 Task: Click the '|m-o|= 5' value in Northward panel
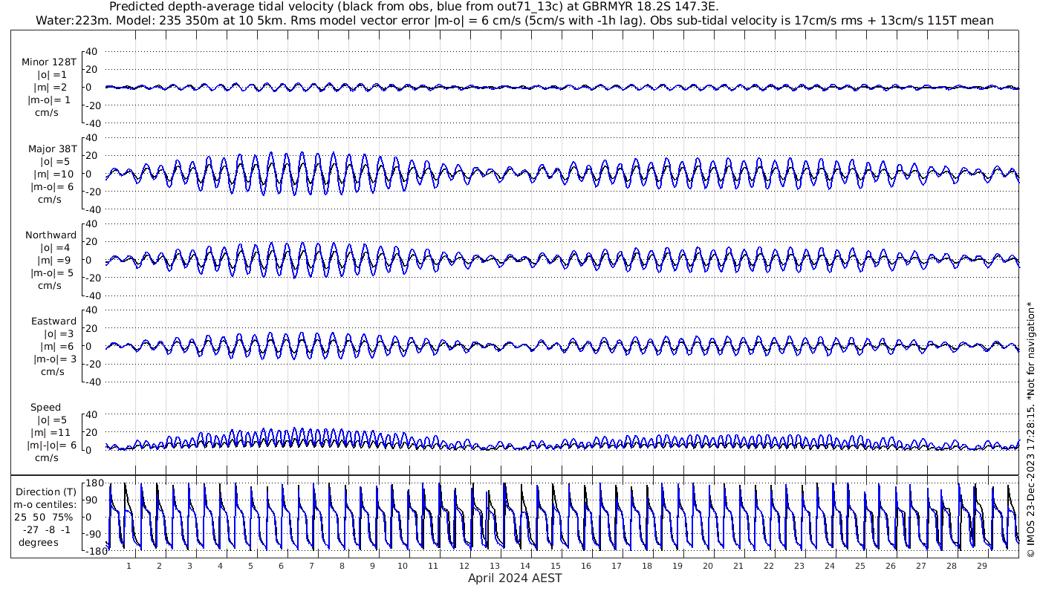pos(51,272)
